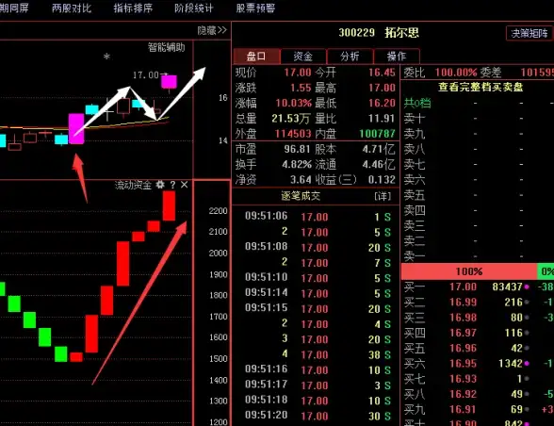Close the 流动资金 indicator panel
Screen dimensions: 554x426
185,185
